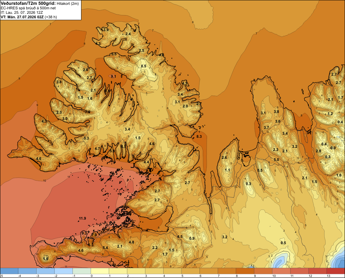Click the blue legend swatch between -5 and -4
Image resolution: width=345 pixels, height=278 pixels.
[9, 271]
